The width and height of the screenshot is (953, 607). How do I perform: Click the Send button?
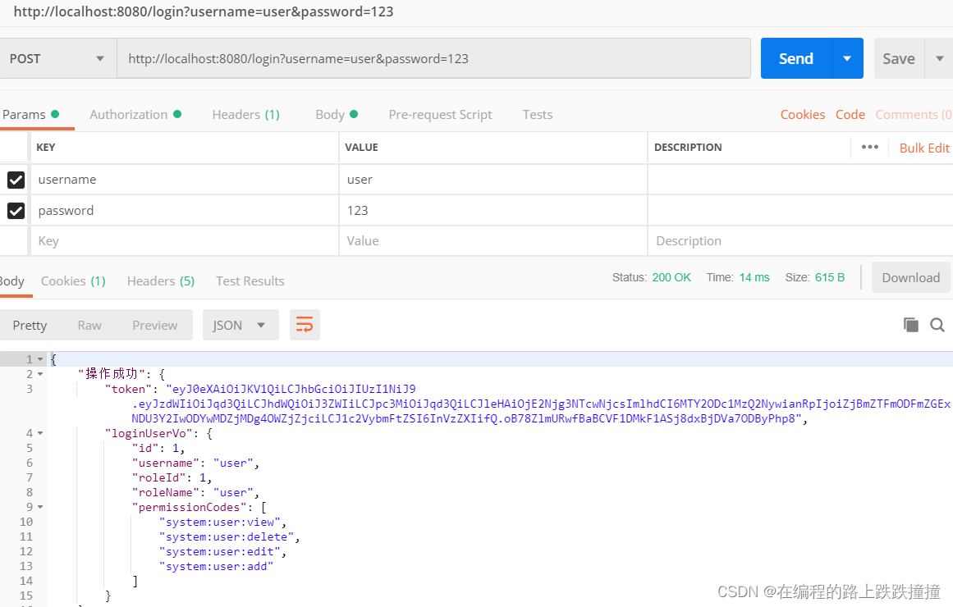tap(795, 58)
